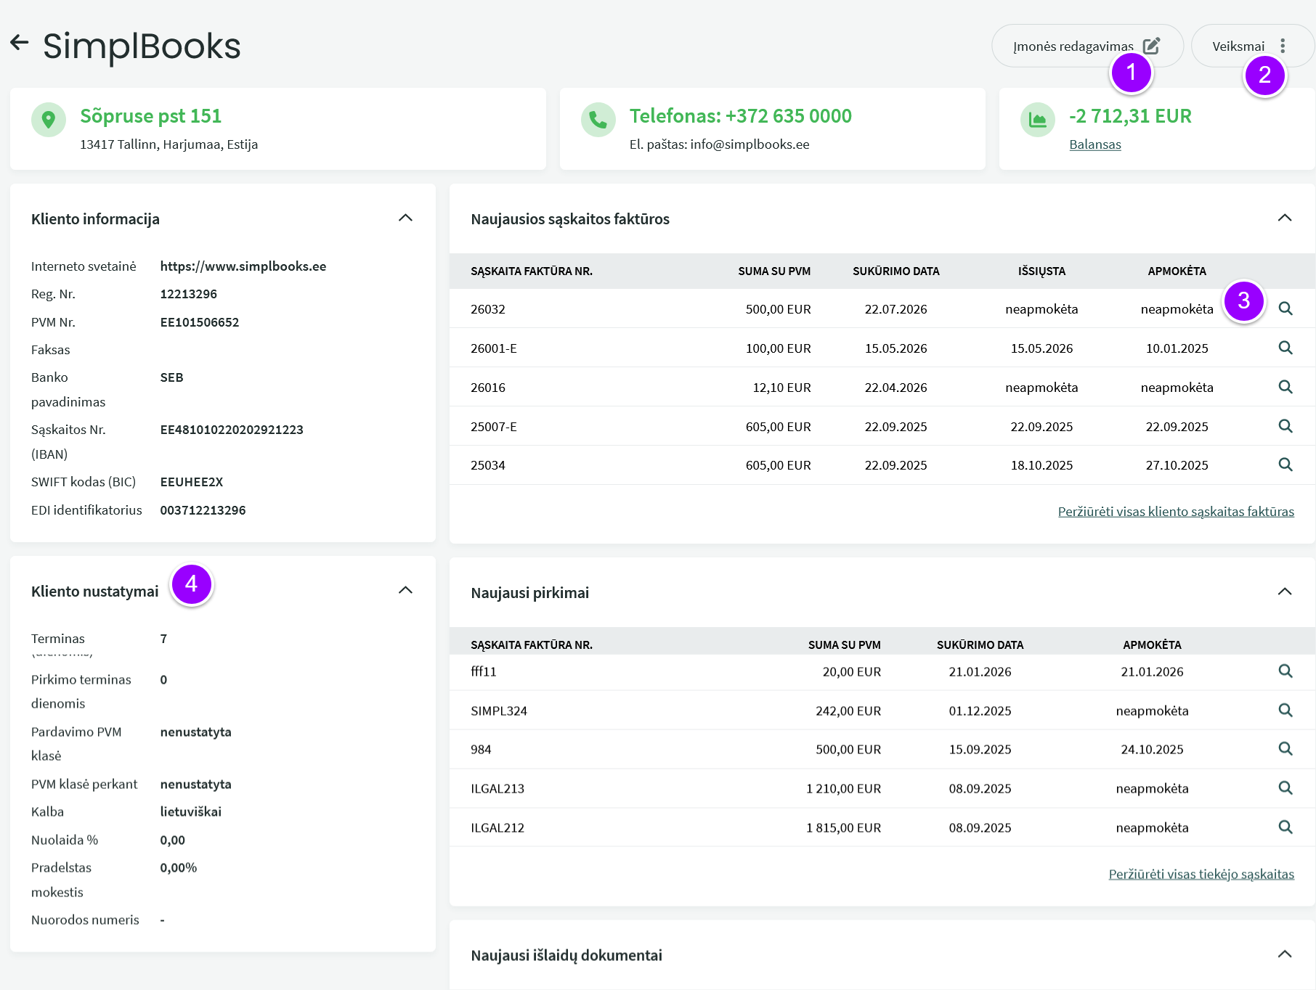Open purchase fff11 with magnifier icon
Viewport: 1316px width, 990px height.
pyautogui.click(x=1285, y=671)
